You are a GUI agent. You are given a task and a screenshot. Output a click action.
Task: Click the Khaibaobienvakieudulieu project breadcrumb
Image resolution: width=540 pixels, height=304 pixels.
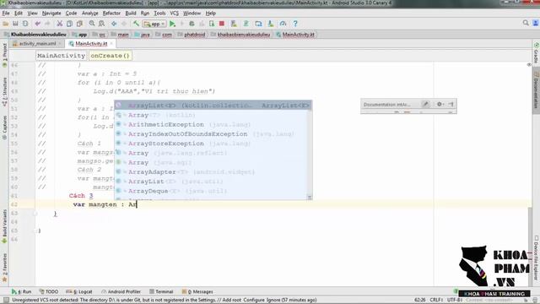click(x=35, y=35)
